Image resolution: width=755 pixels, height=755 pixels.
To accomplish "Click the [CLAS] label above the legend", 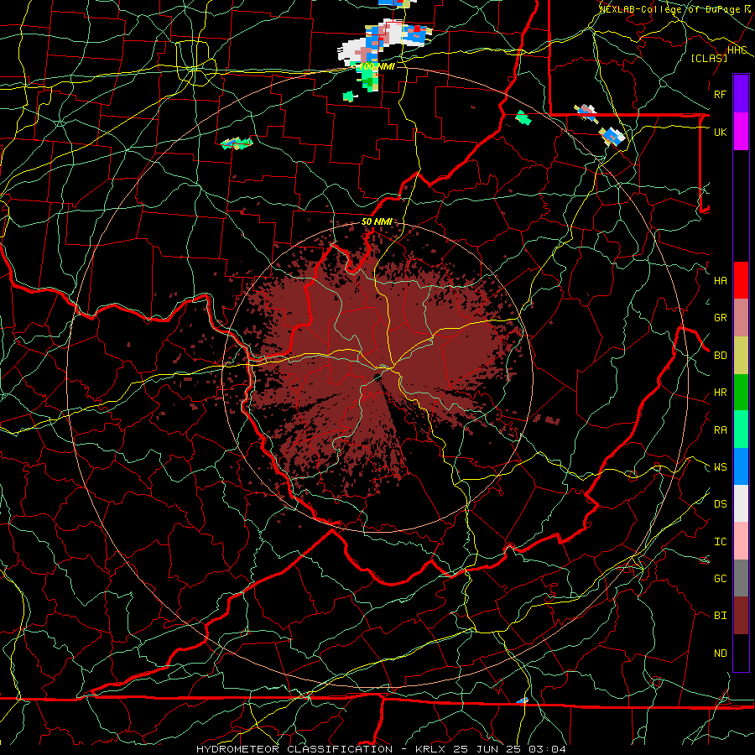I will 709,58.
